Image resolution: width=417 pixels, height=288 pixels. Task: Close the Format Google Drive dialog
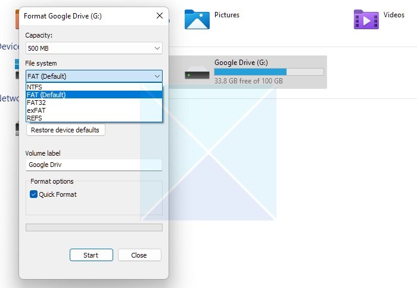click(x=160, y=16)
